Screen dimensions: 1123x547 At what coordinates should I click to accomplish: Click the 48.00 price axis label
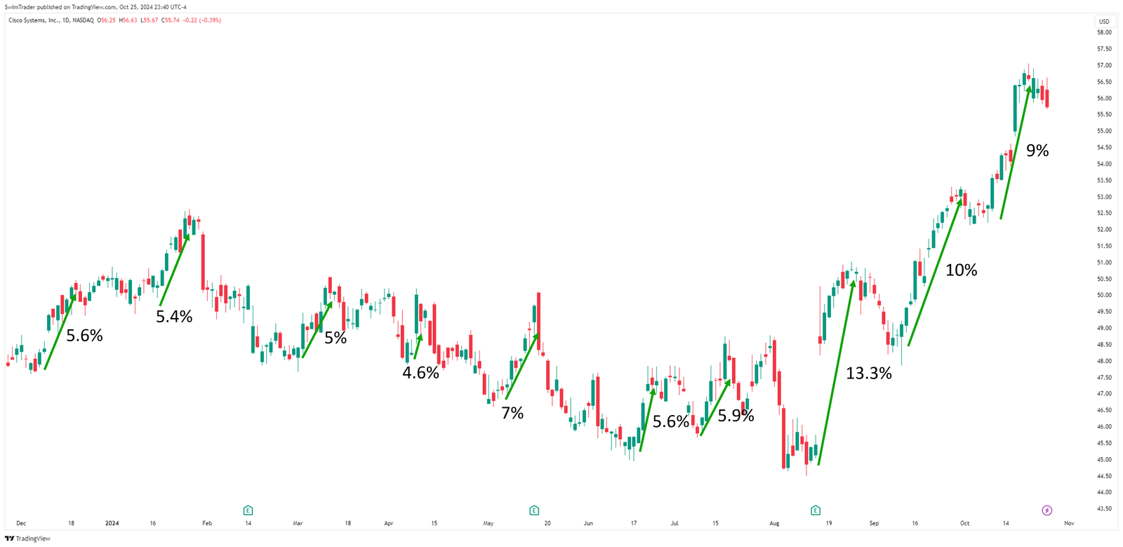tap(1104, 361)
